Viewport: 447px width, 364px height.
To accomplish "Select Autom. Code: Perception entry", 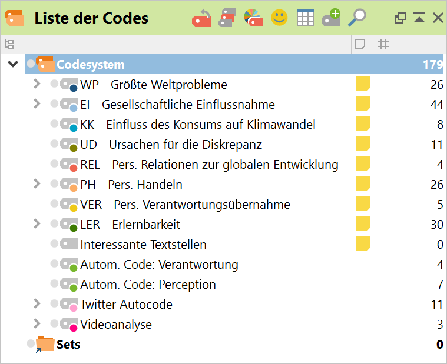I will 148,285.
